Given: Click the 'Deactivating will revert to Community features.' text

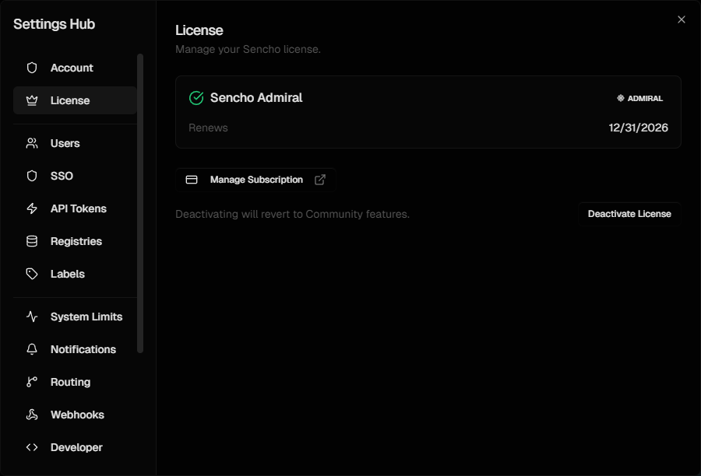Looking at the screenshot, I should pyautogui.click(x=292, y=214).
